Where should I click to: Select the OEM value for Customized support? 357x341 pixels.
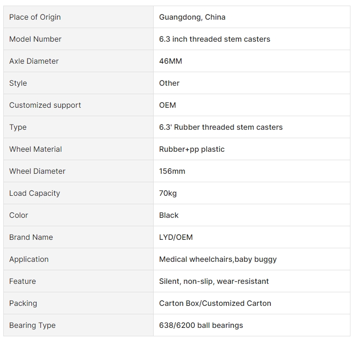coord(168,105)
